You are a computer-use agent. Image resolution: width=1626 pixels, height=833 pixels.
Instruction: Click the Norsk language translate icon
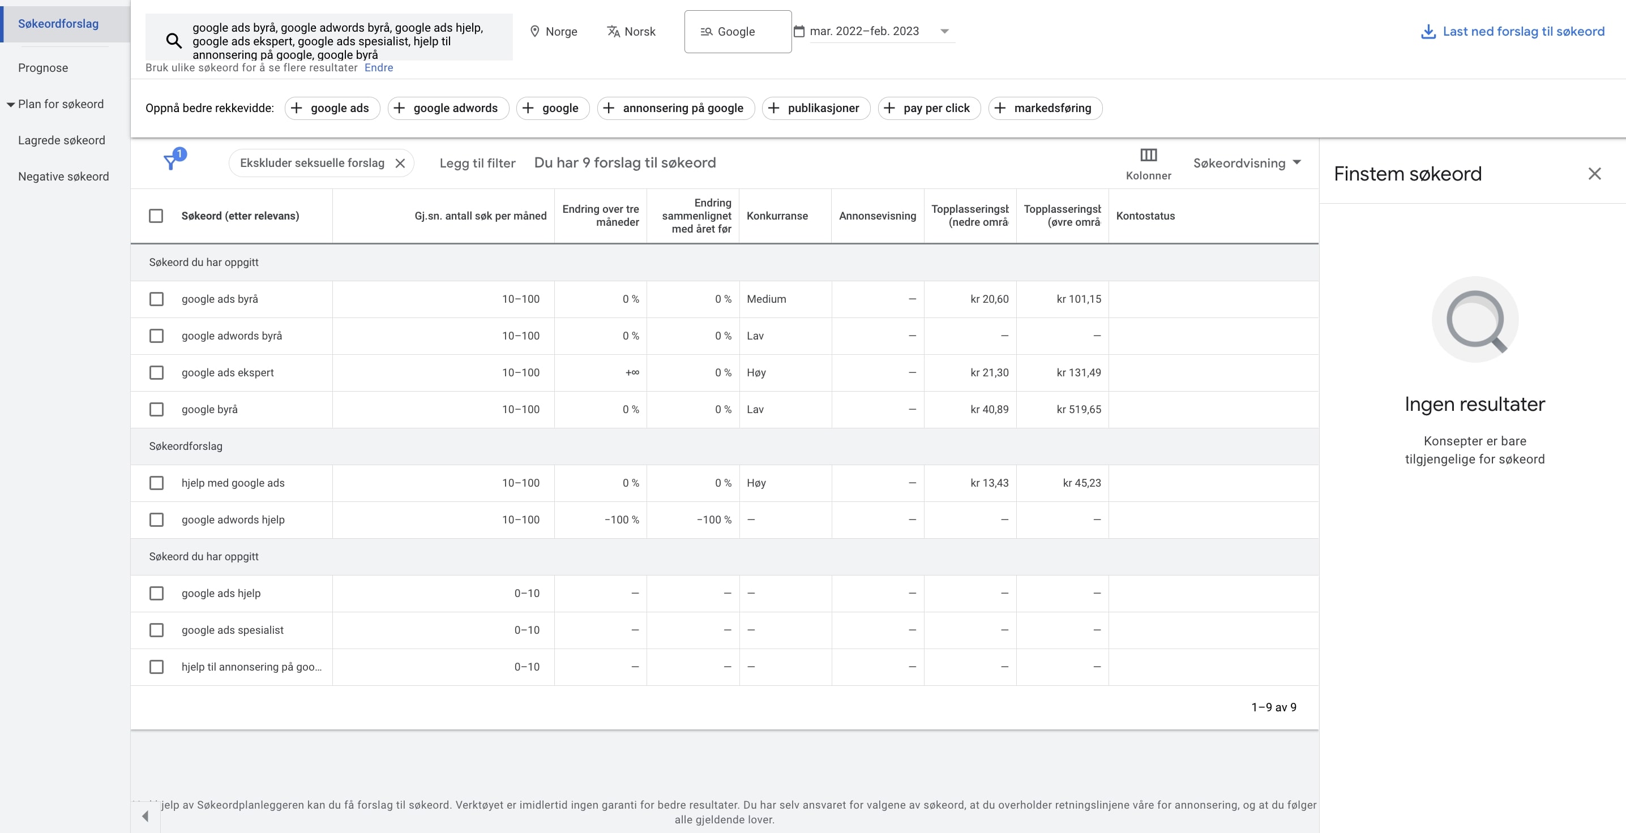[613, 32]
